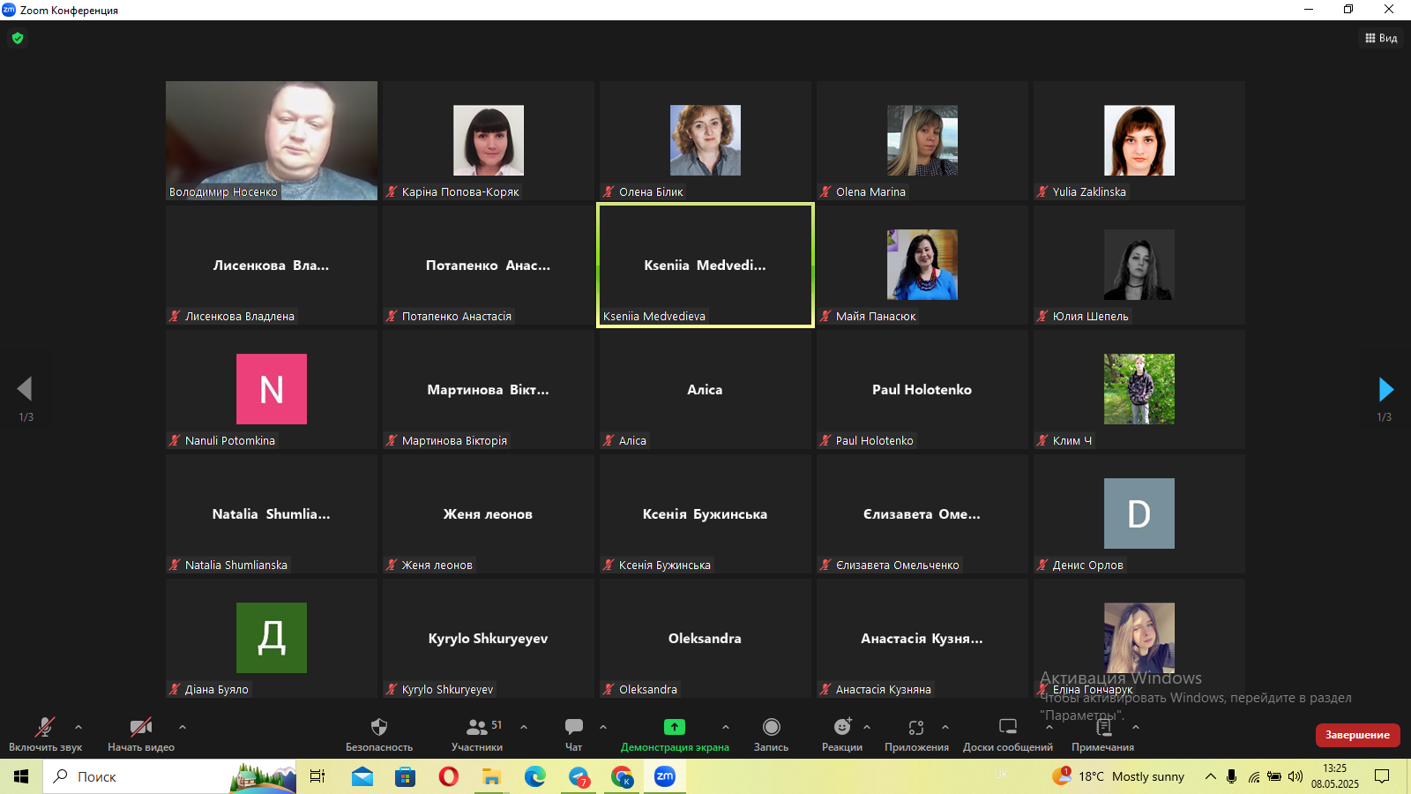Select Юлия Шепель participant tile
This screenshot has width=1411, height=794.
pyautogui.click(x=1139, y=265)
